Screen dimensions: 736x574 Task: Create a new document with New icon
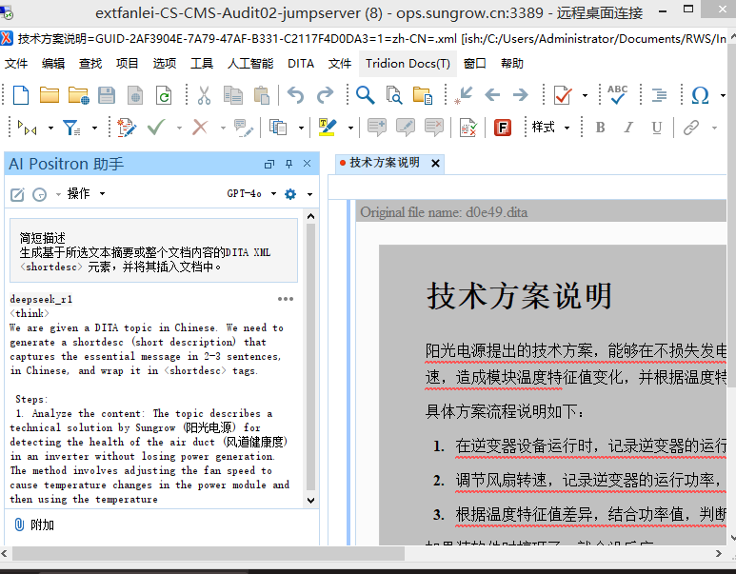pos(21,95)
